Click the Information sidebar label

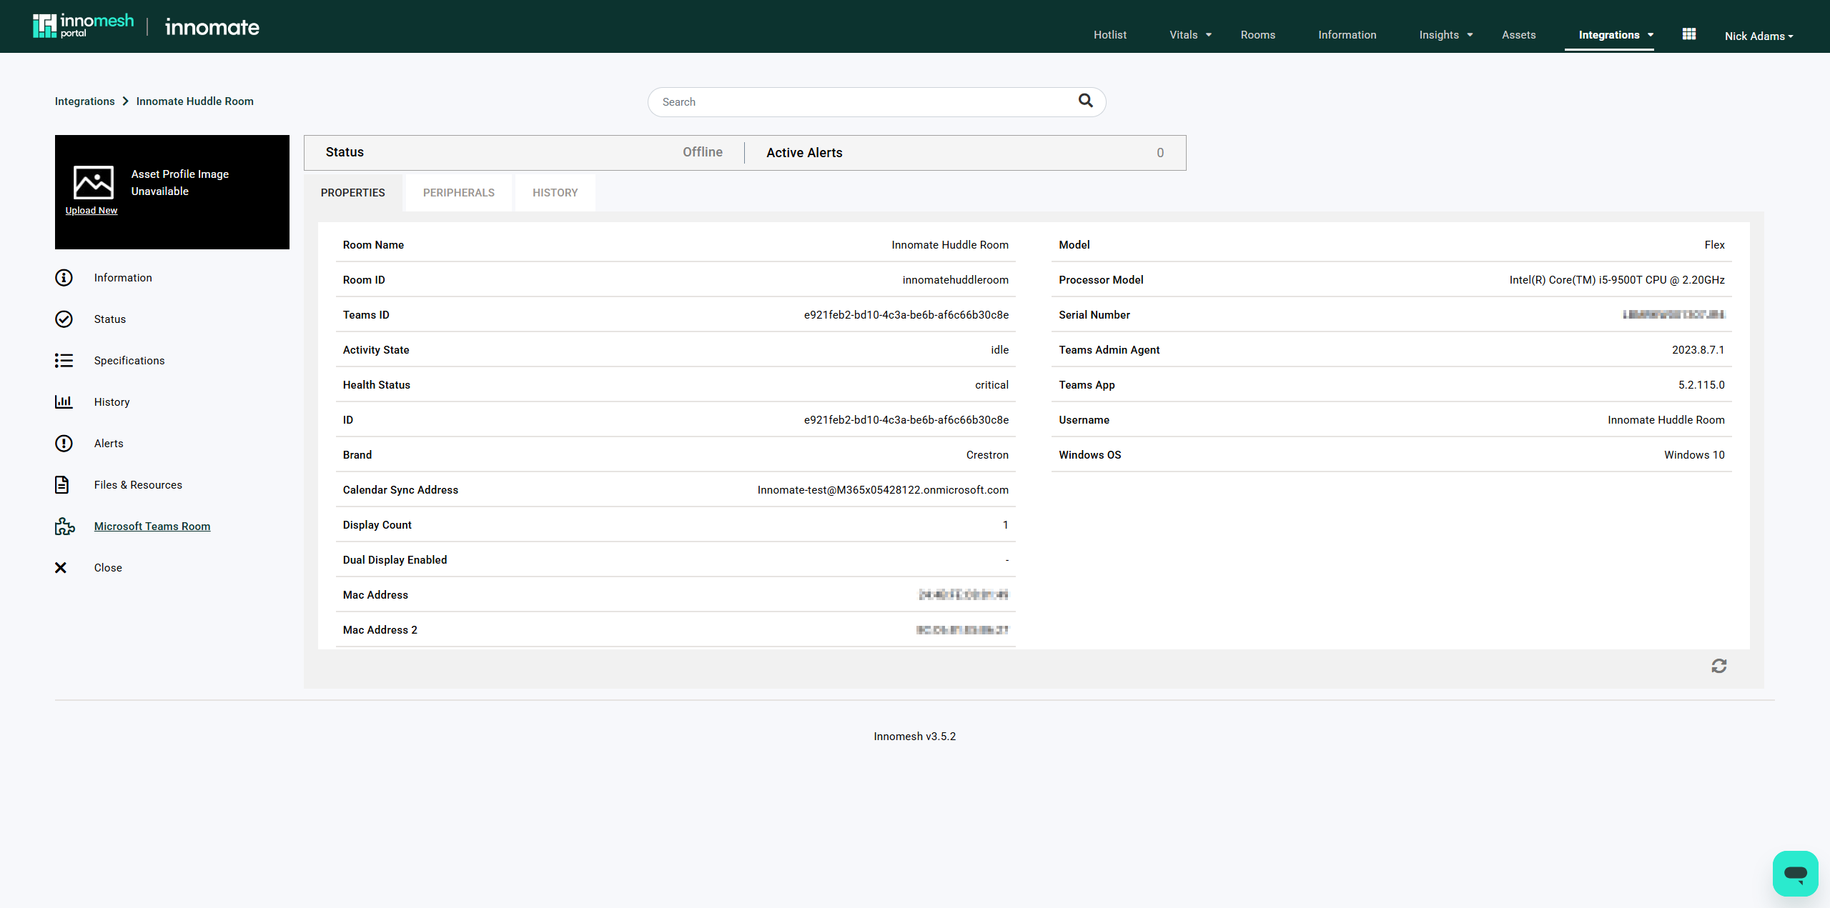(123, 278)
